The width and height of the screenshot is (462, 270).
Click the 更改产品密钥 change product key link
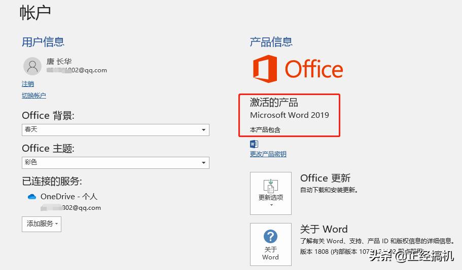click(268, 154)
